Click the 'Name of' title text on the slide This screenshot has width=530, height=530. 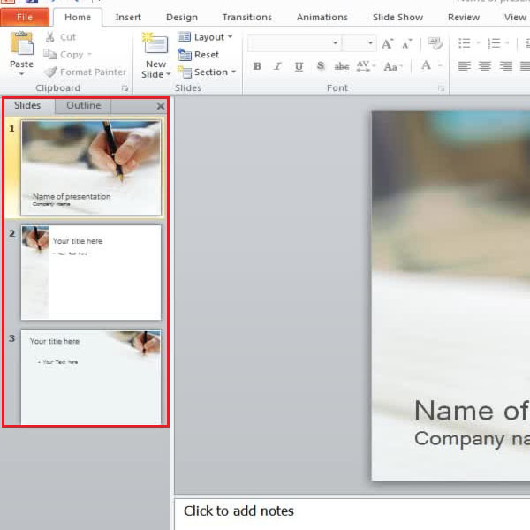tap(472, 411)
